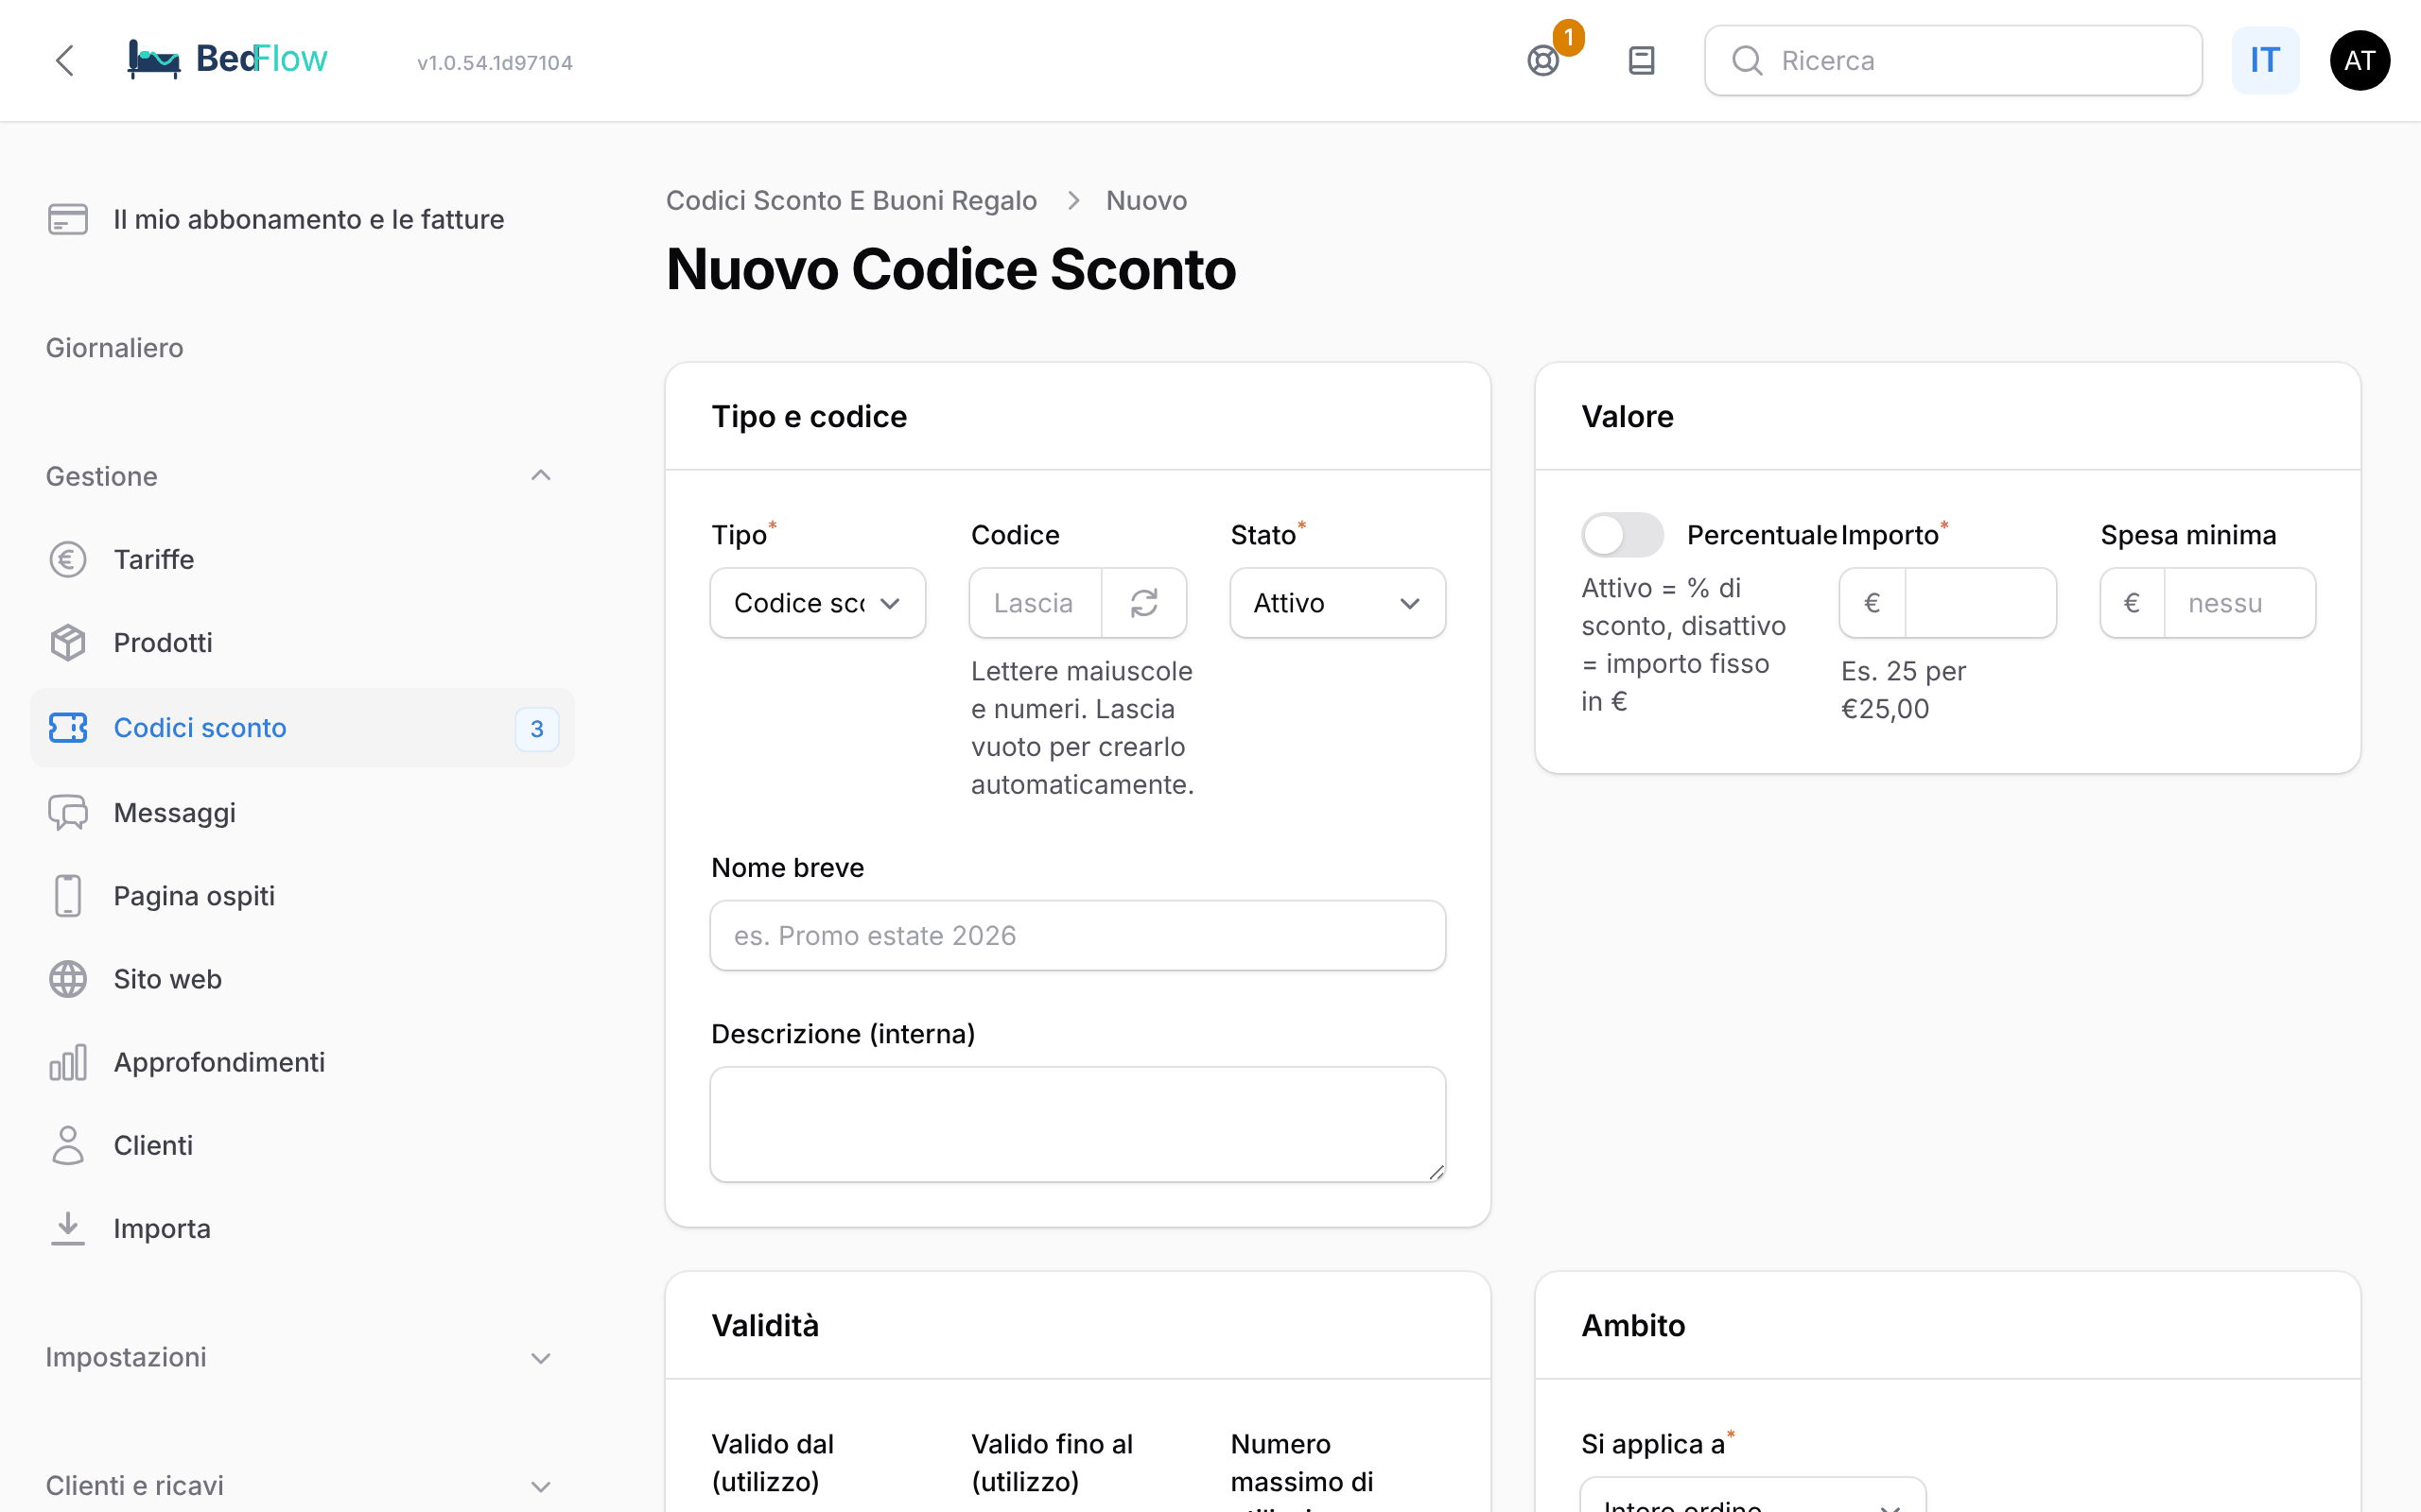Click the Tariffe euro icon
The height and width of the screenshot is (1512, 2421).
(68, 560)
